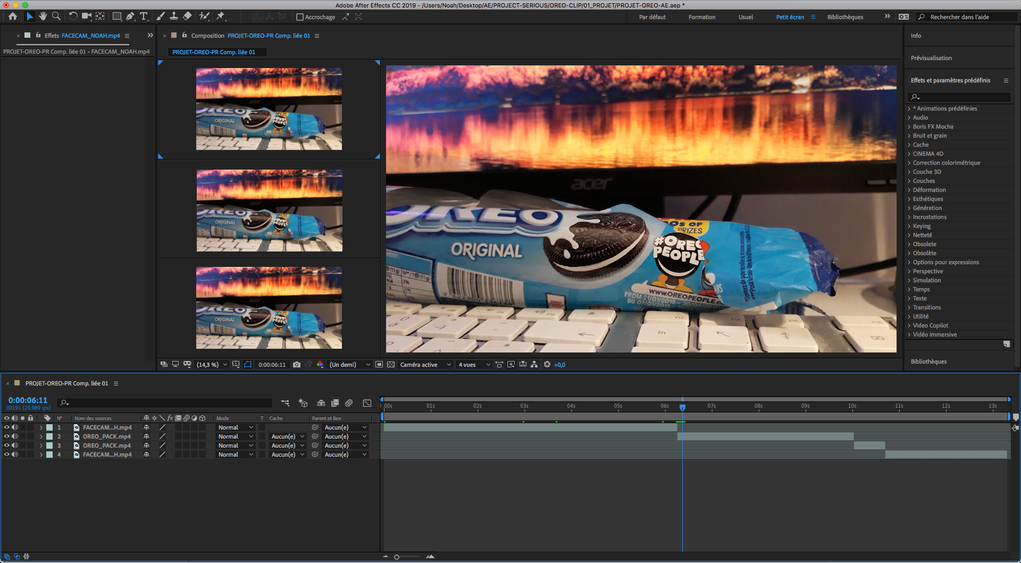Click the label color swatch of layer 1

49,427
